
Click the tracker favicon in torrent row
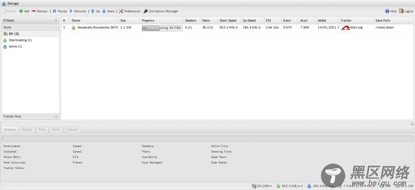(x=345, y=28)
